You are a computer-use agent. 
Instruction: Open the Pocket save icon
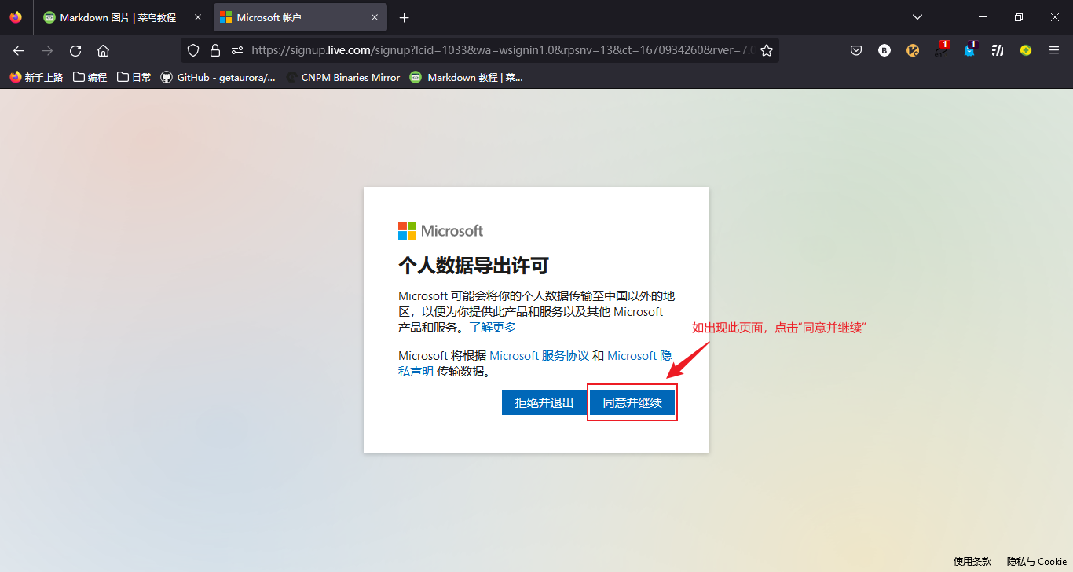856,50
